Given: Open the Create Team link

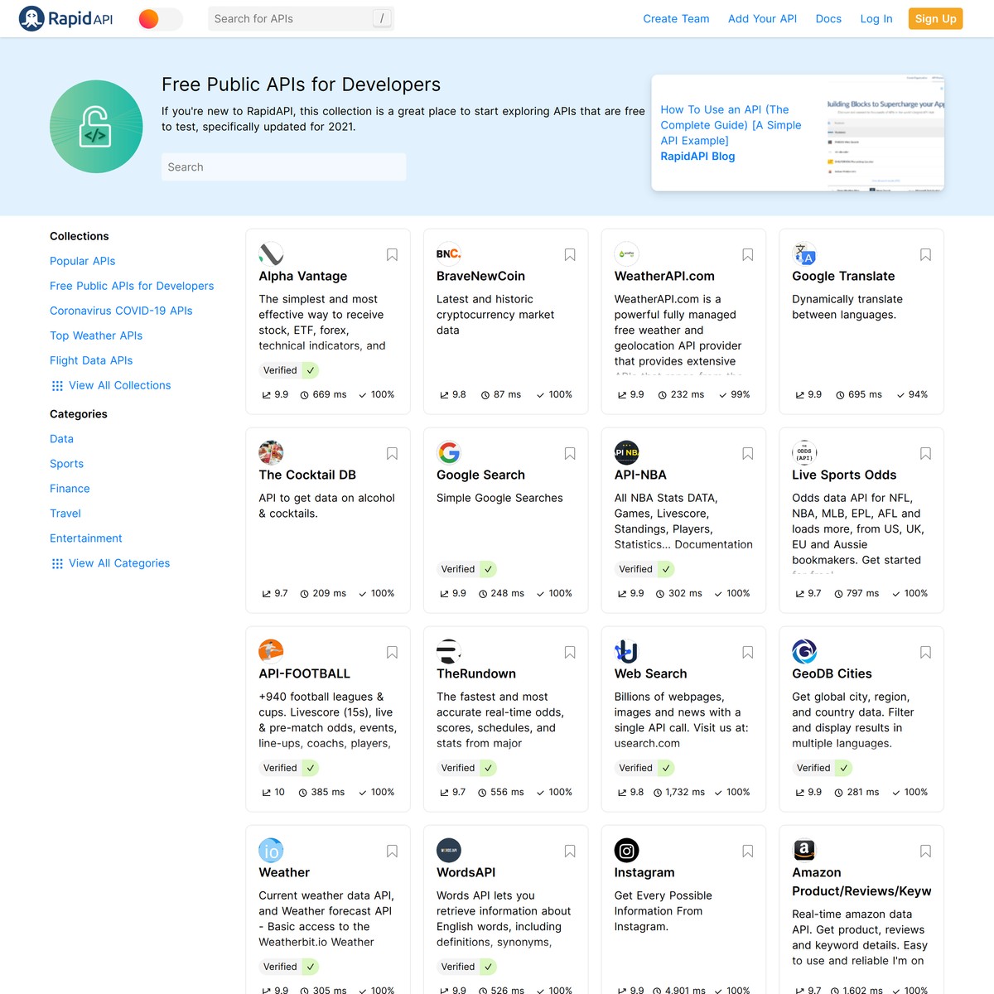Looking at the screenshot, I should [x=676, y=18].
